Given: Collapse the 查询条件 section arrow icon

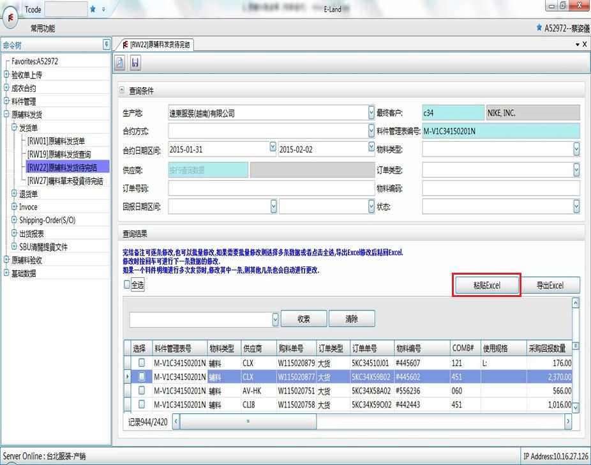Looking at the screenshot, I should click(122, 91).
